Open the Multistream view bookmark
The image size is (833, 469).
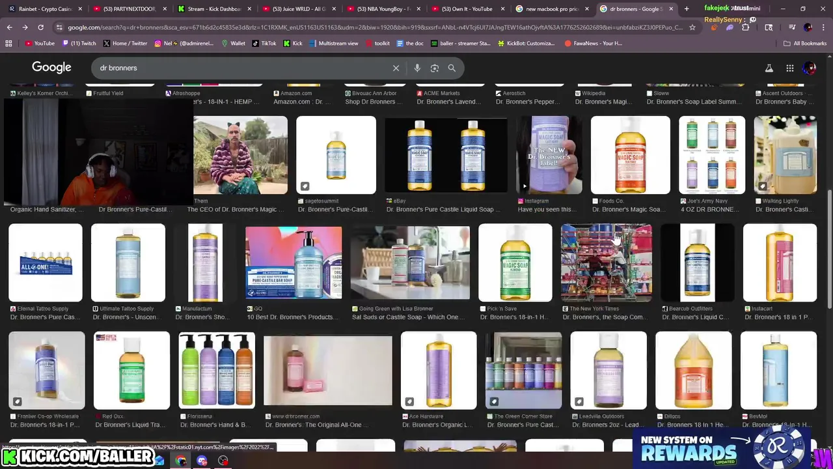pyautogui.click(x=333, y=43)
